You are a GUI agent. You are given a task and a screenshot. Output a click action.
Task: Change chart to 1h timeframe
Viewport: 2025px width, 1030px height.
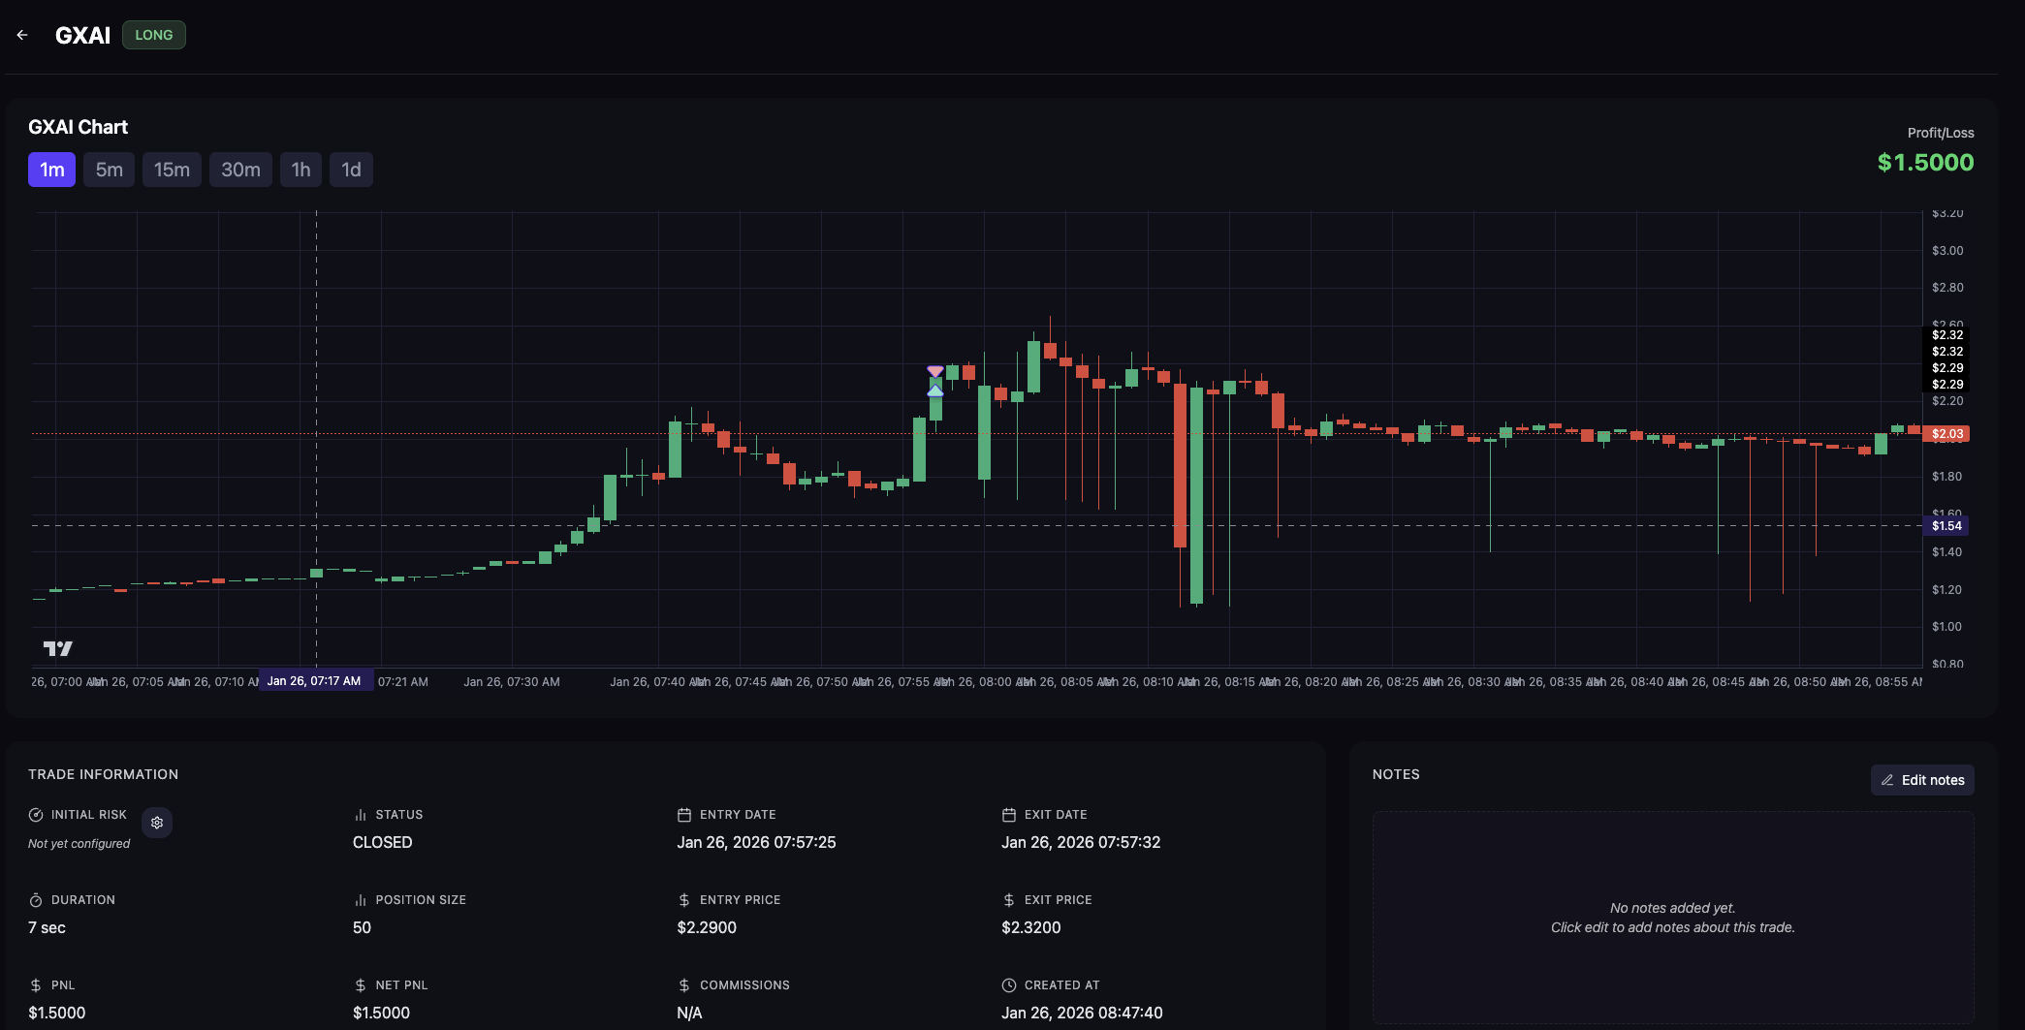301,170
